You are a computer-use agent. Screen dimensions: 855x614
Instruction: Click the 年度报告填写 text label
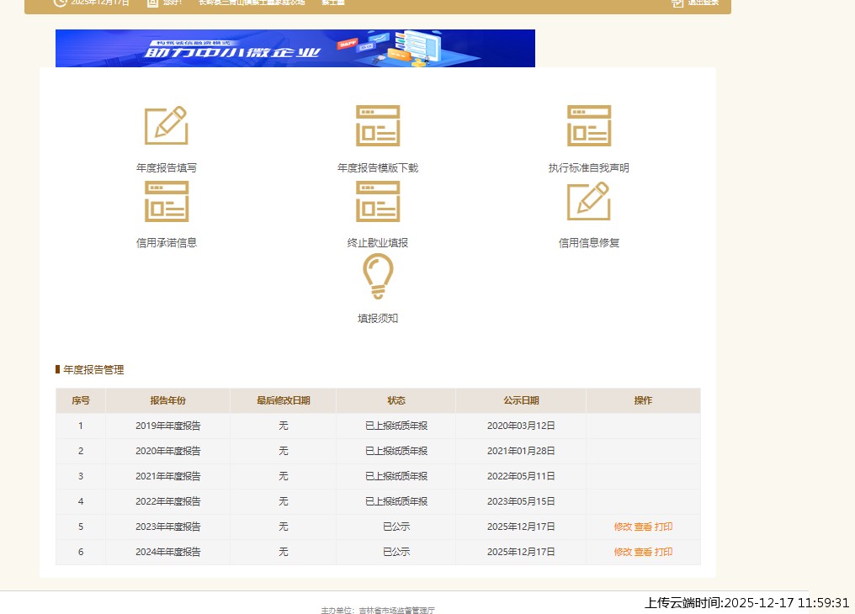(x=167, y=168)
